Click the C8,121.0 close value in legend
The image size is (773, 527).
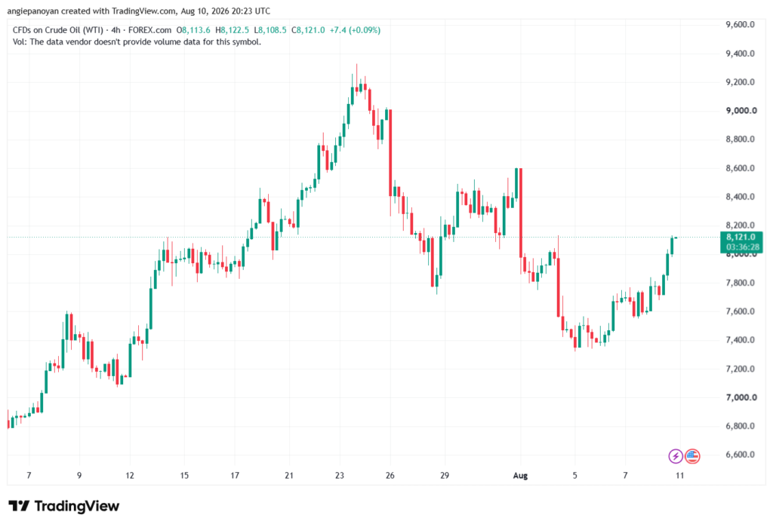pyautogui.click(x=308, y=30)
